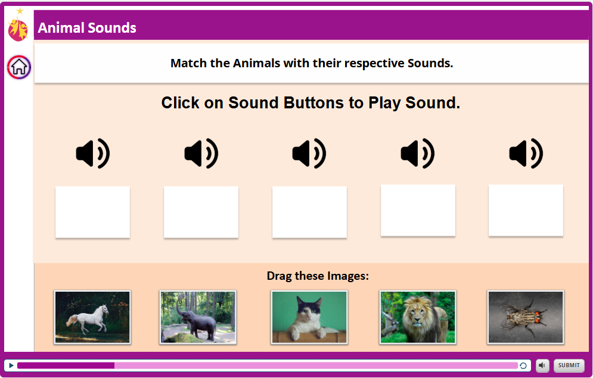The image size is (593, 378).
Task: Click the fourth sound button
Action: click(417, 153)
